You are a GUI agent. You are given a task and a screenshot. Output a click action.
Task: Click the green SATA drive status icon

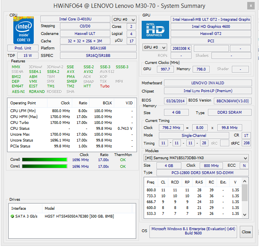click(12, 216)
